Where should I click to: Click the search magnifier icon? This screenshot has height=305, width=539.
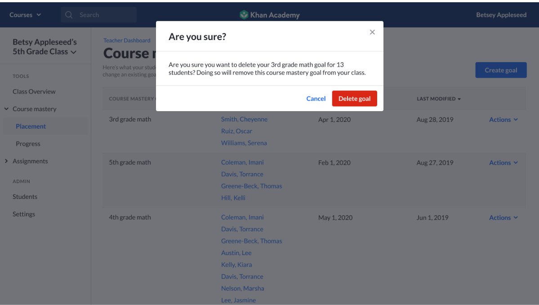coord(69,15)
